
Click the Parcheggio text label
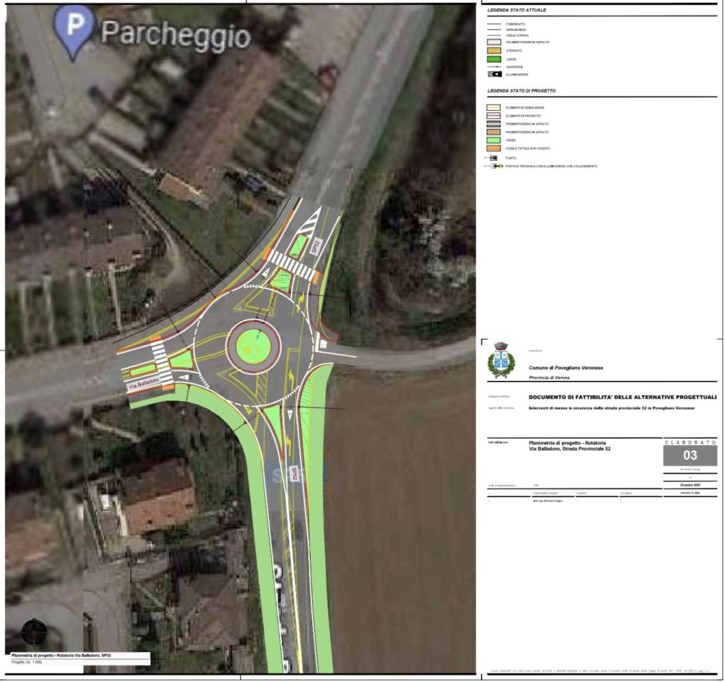pyautogui.click(x=176, y=34)
